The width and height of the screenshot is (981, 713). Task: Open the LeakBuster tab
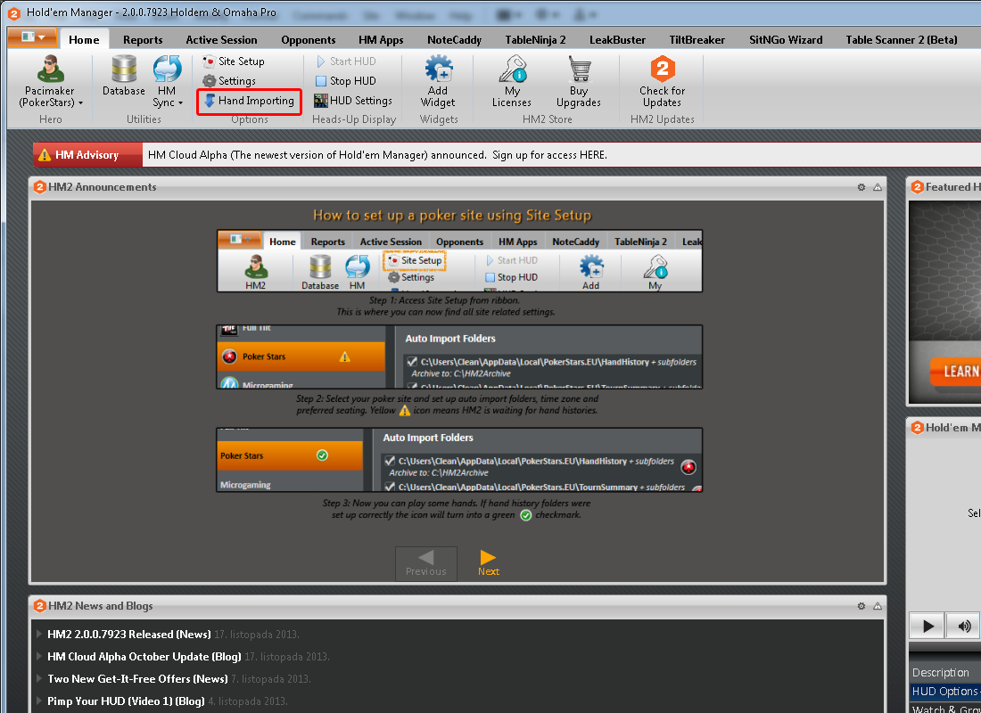pyautogui.click(x=617, y=40)
